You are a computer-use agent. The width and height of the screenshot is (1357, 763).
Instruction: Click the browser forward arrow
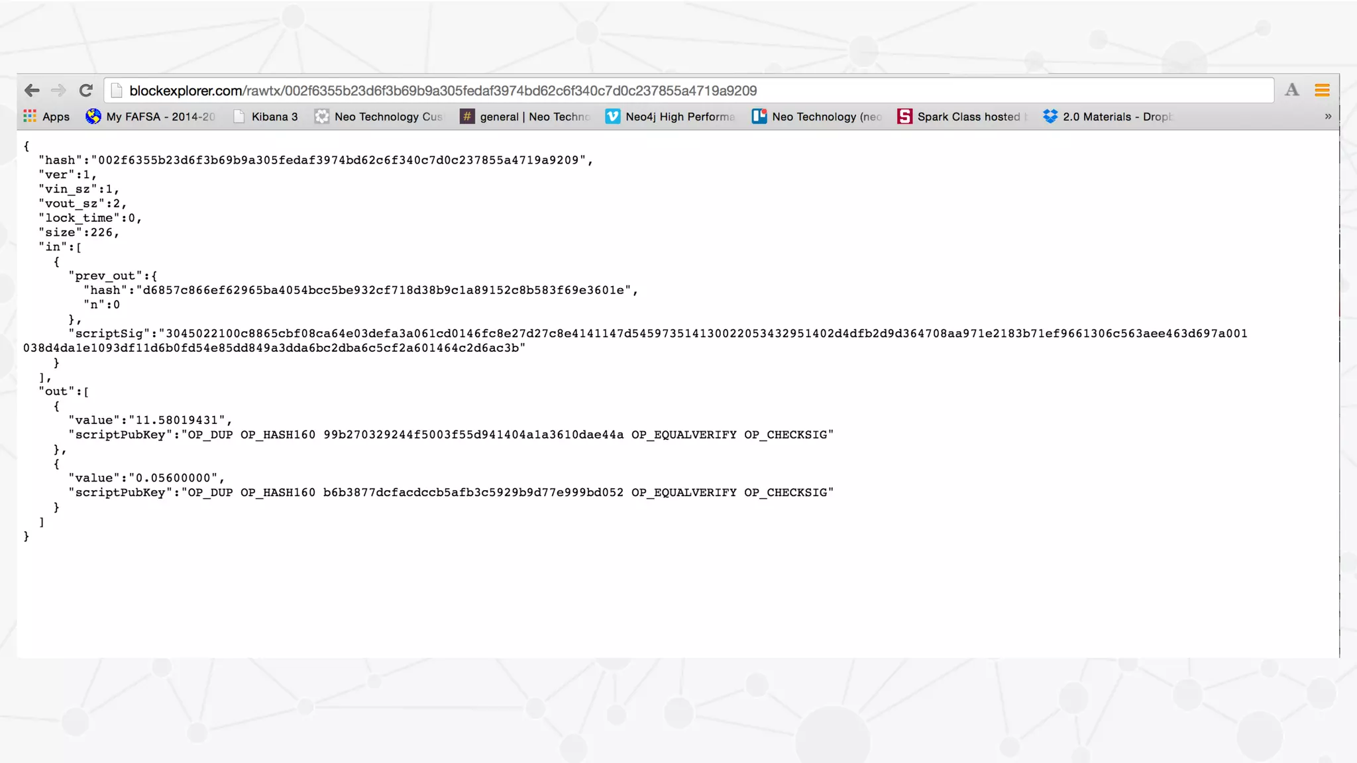pyautogui.click(x=58, y=90)
